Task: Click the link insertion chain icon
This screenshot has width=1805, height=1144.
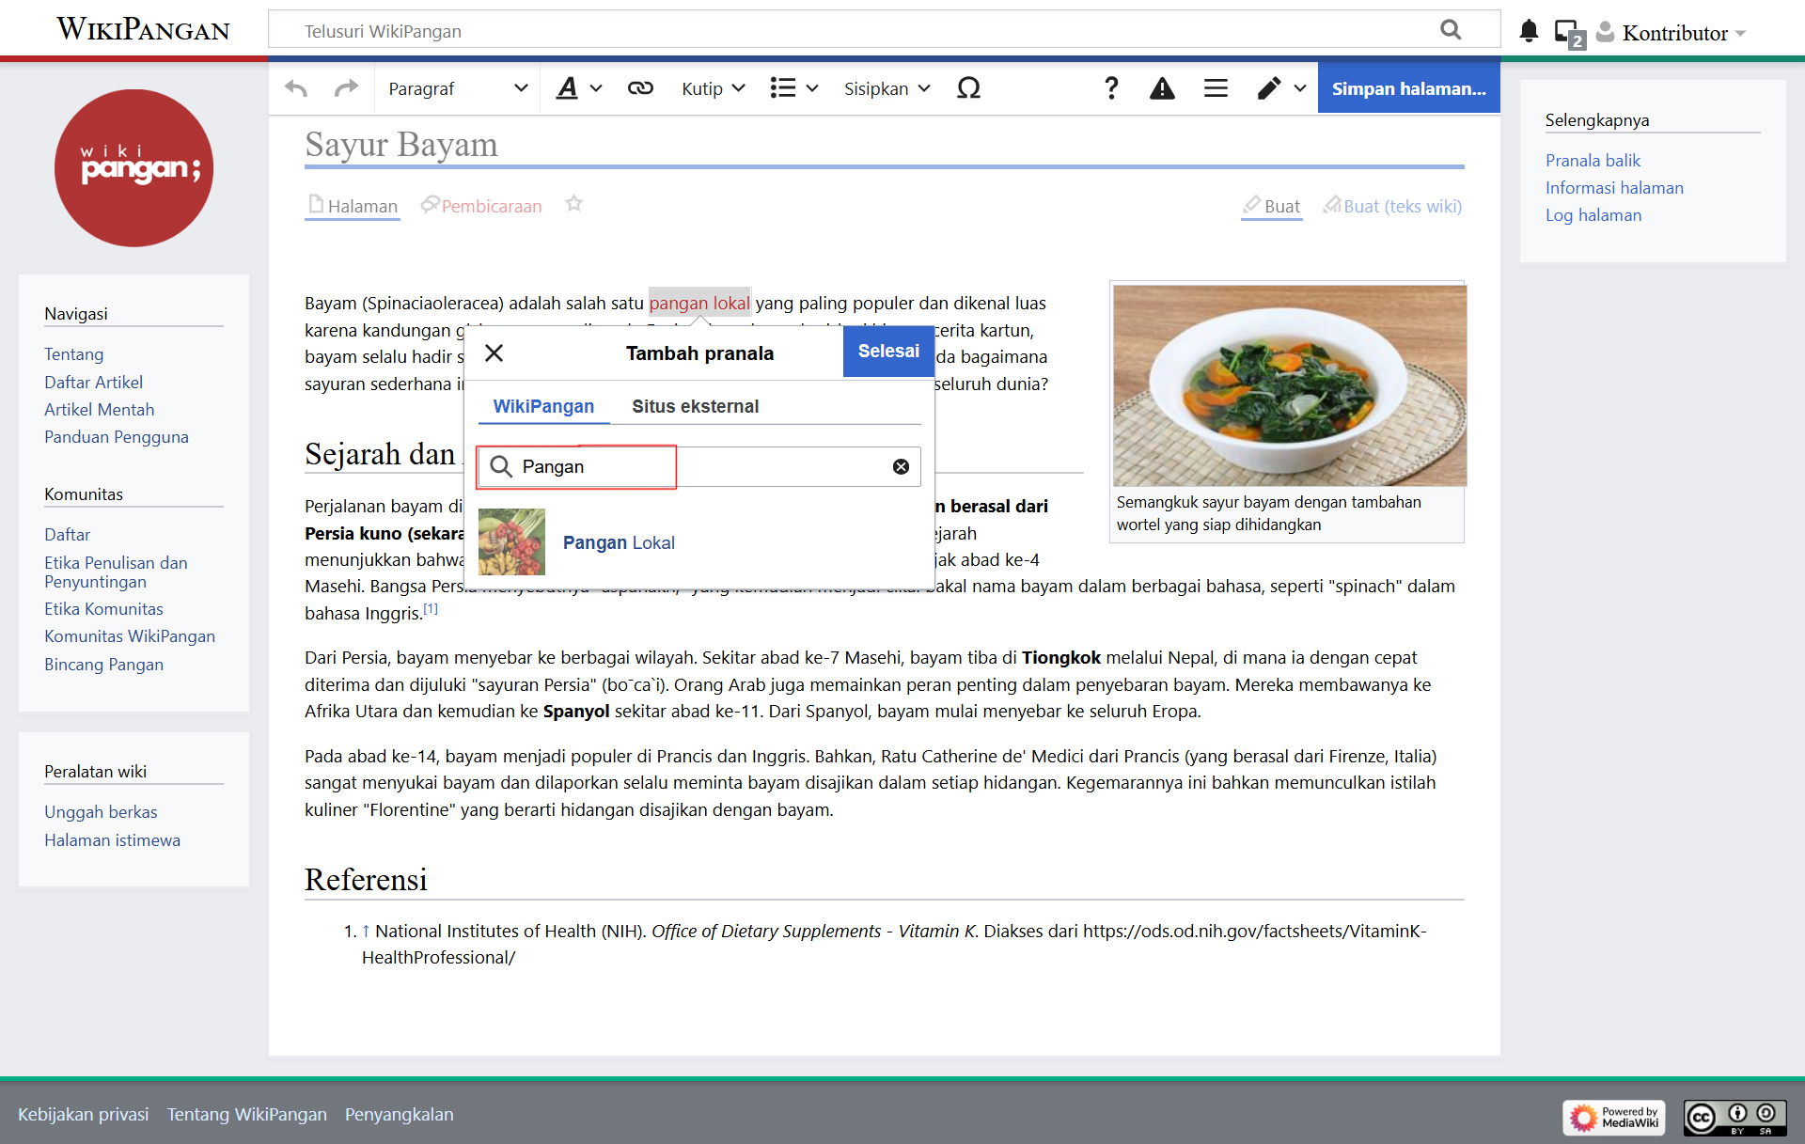Action: [640, 88]
